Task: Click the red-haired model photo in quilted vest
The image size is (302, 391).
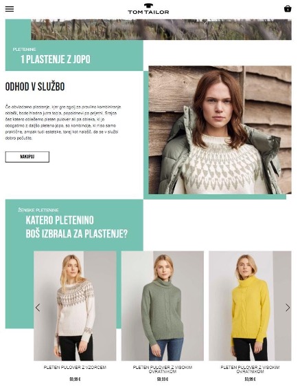Action: 220,130
